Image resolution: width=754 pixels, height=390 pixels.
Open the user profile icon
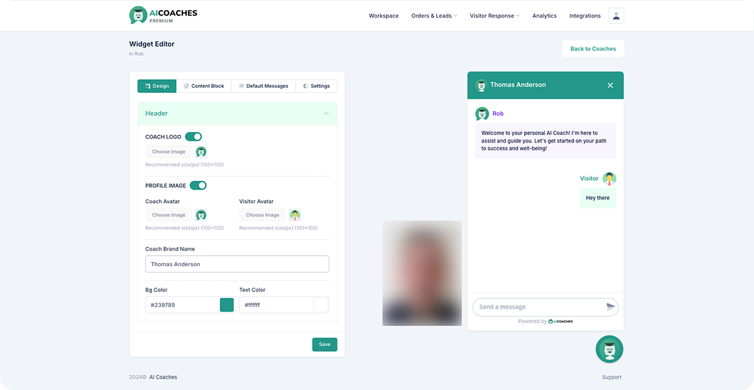(616, 16)
